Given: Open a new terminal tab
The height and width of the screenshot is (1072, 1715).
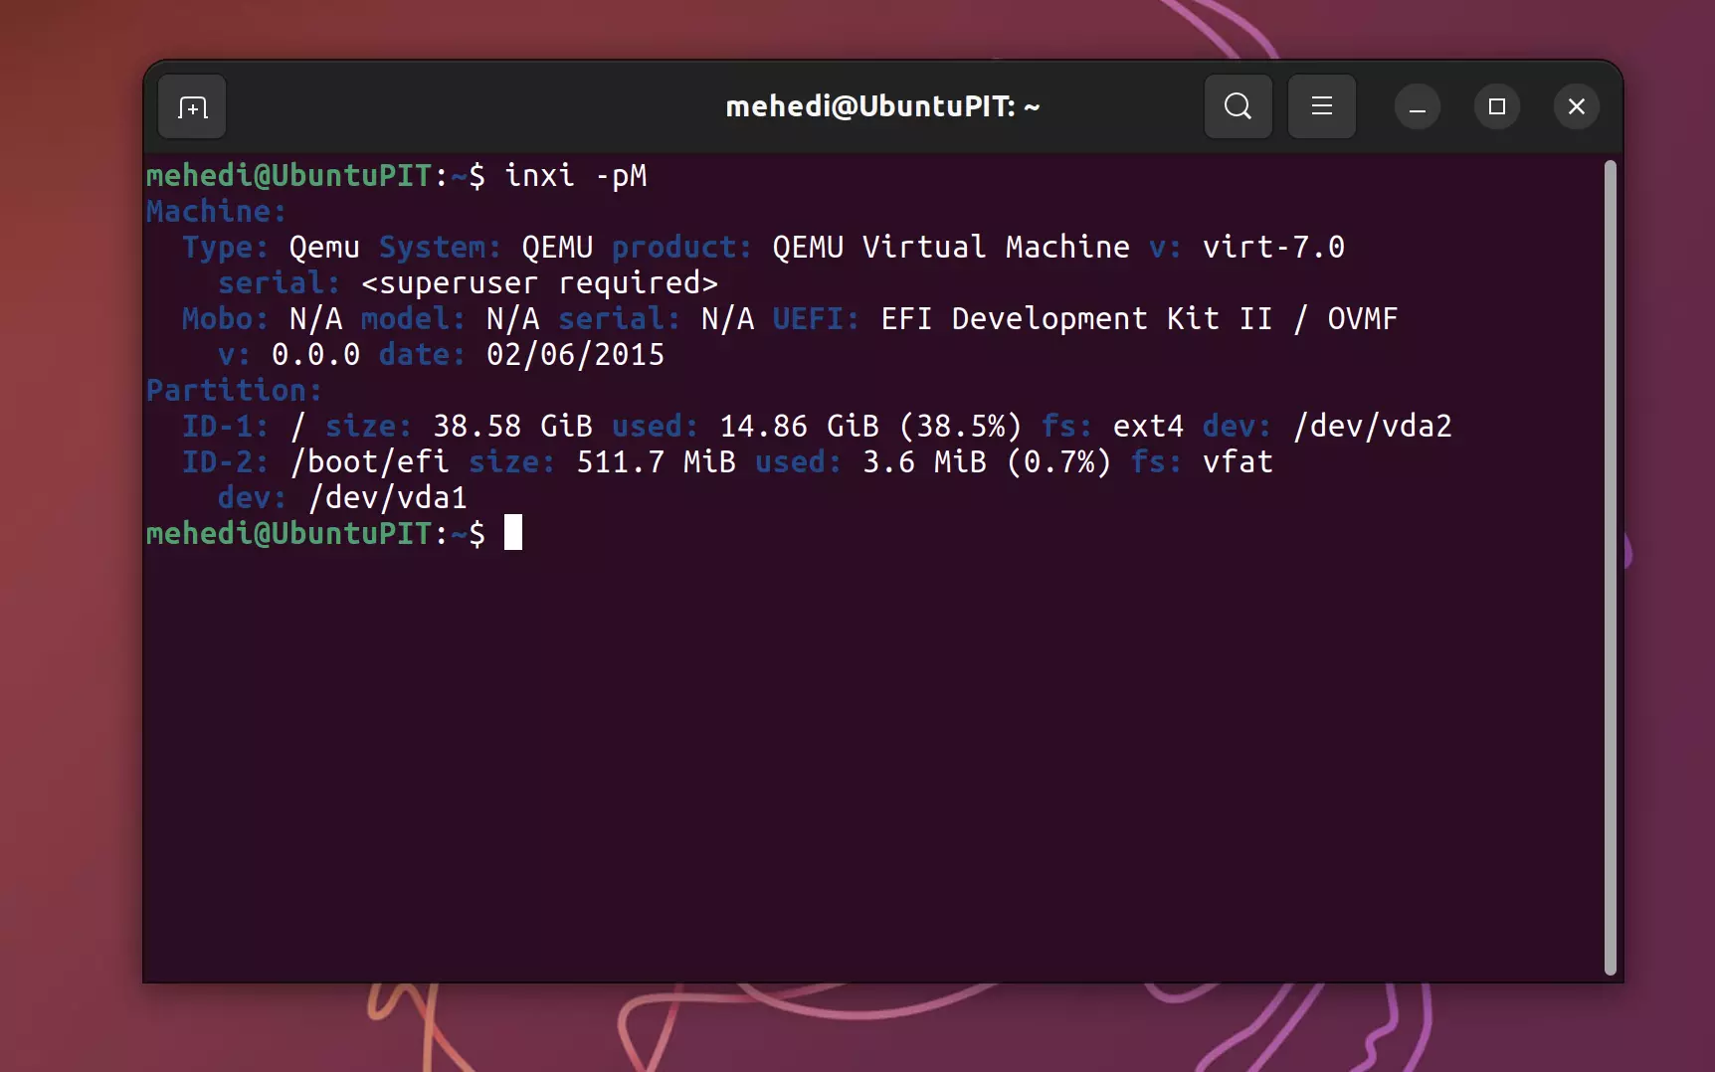Looking at the screenshot, I should 192,106.
